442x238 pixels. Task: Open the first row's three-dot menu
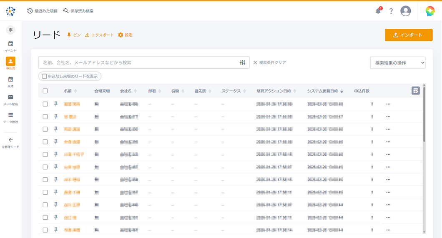[x=388, y=104]
